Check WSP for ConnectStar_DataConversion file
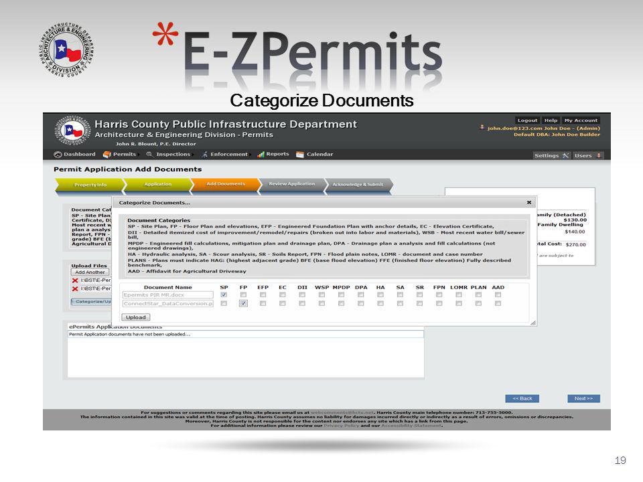The image size is (643, 482). 322,304
